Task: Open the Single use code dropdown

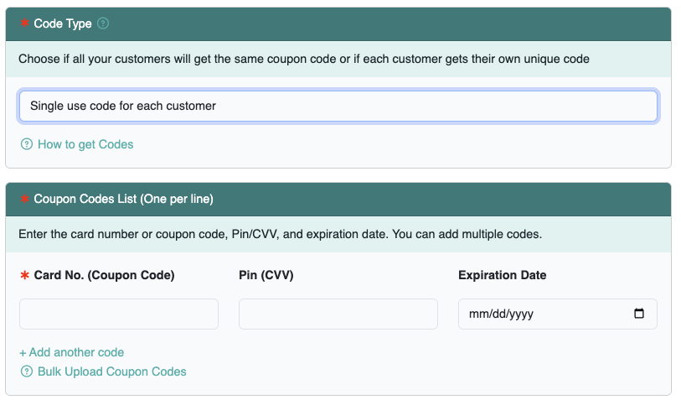Action: click(x=338, y=106)
